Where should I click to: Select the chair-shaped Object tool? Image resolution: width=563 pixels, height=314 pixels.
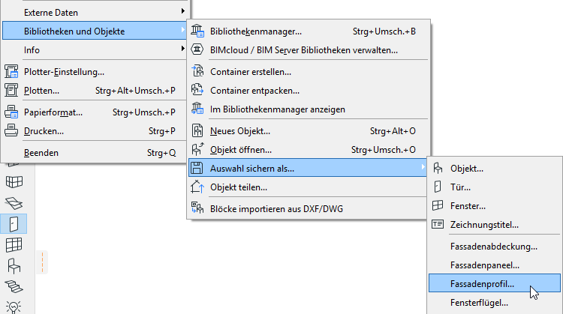click(x=14, y=265)
